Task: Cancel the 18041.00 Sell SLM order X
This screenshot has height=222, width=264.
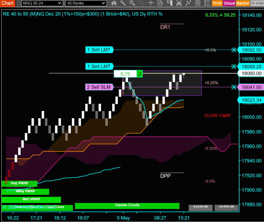Action: pos(234,87)
